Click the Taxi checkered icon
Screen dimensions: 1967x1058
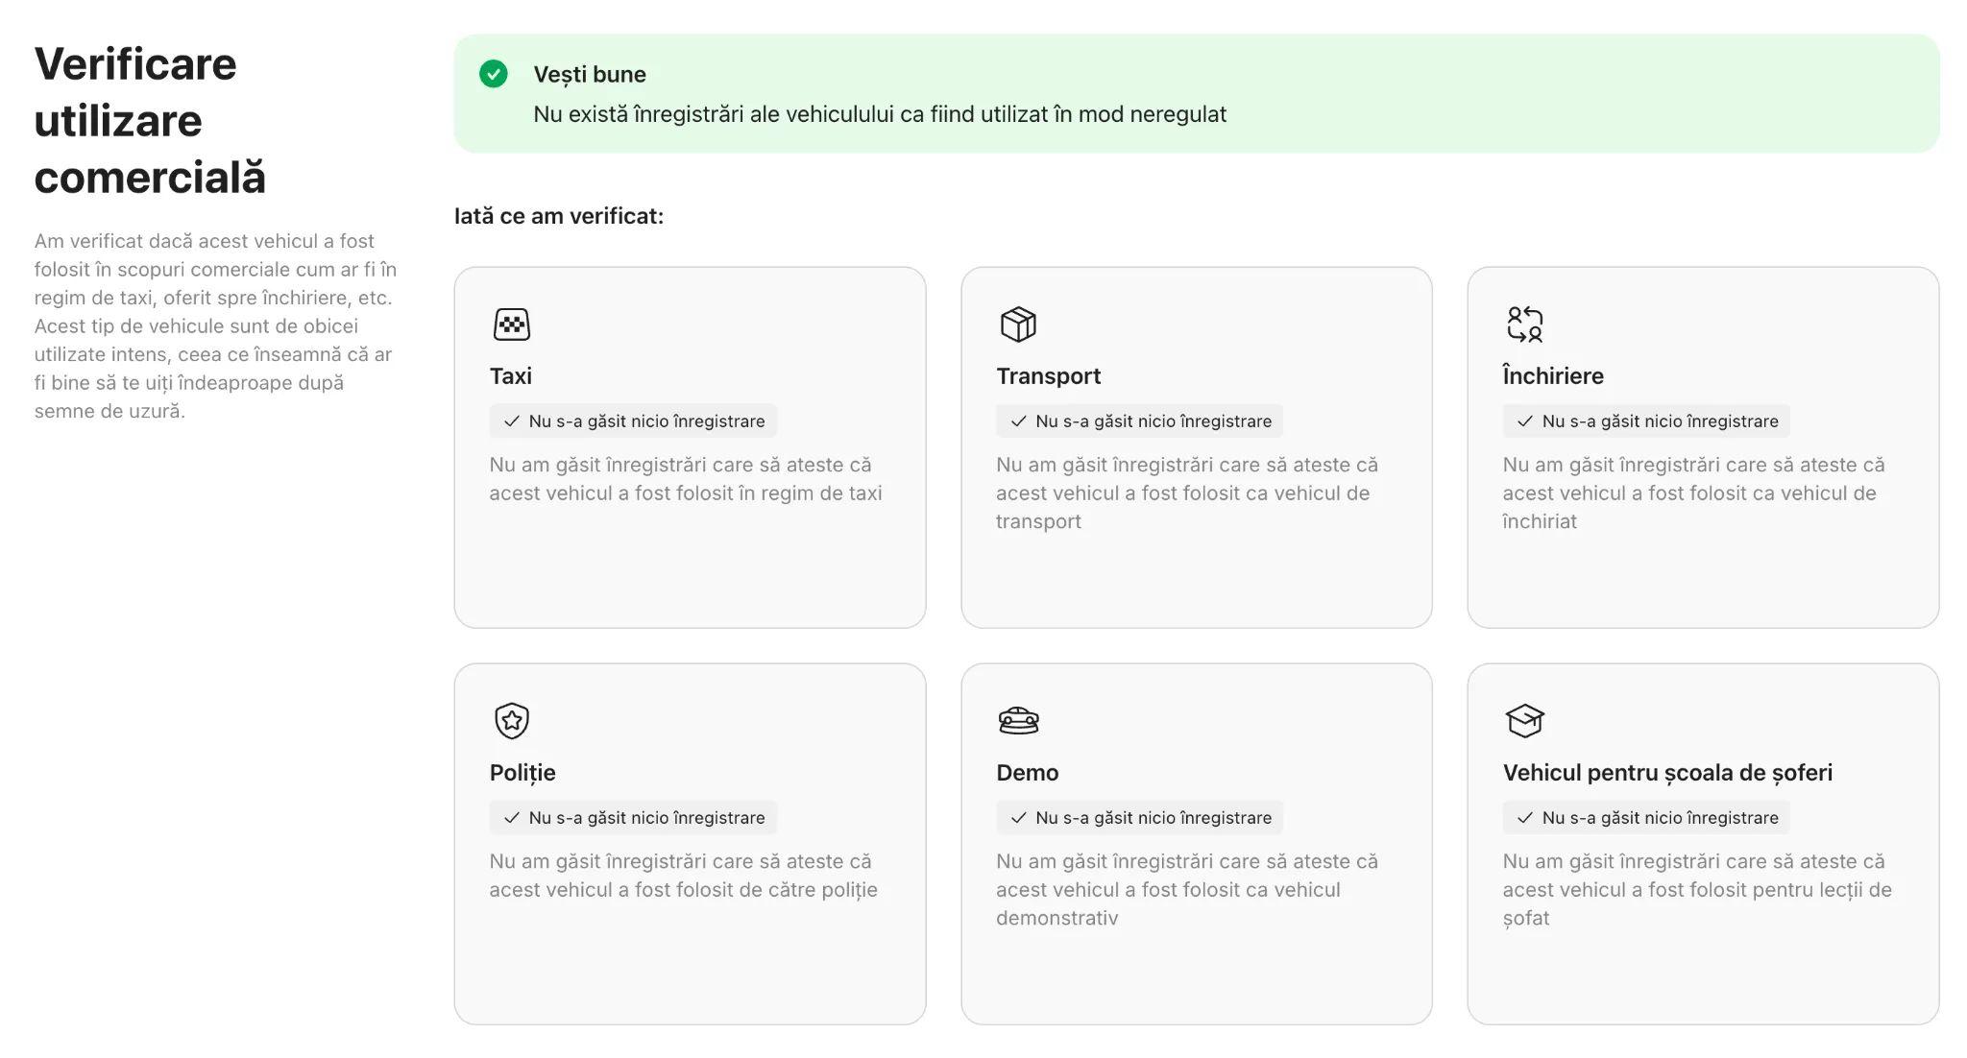point(511,325)
